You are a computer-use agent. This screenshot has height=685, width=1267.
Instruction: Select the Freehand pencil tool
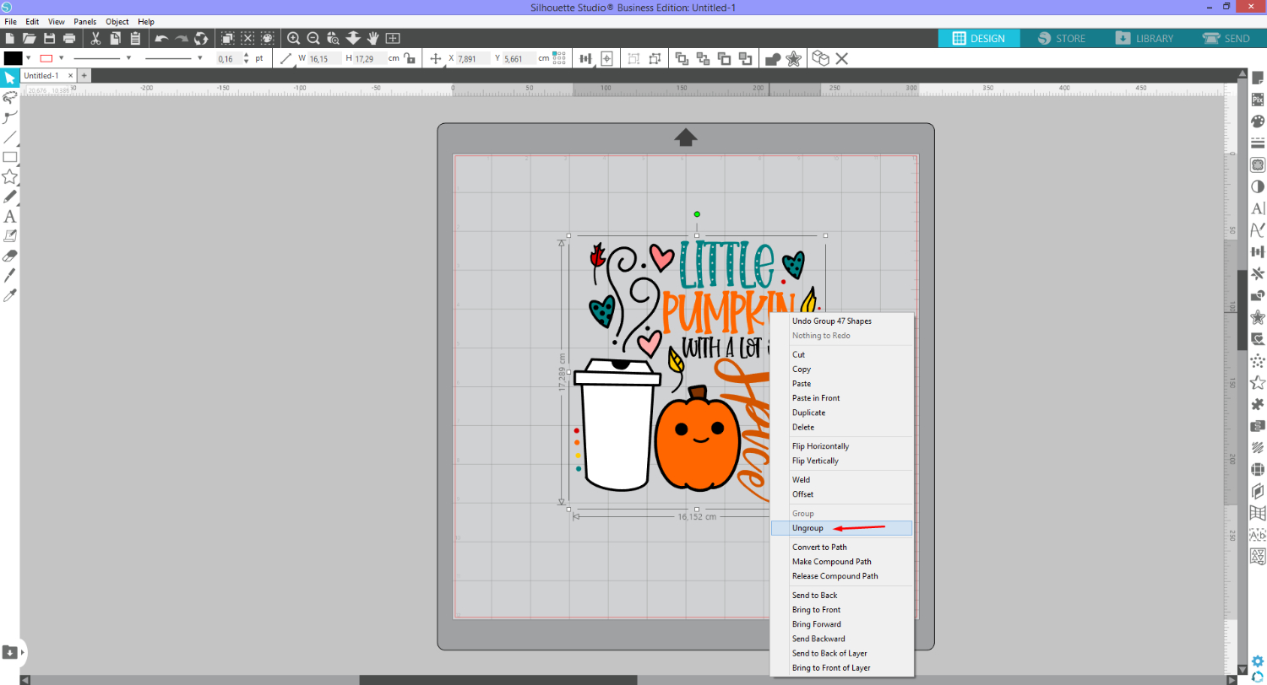(x=9, y=197)
